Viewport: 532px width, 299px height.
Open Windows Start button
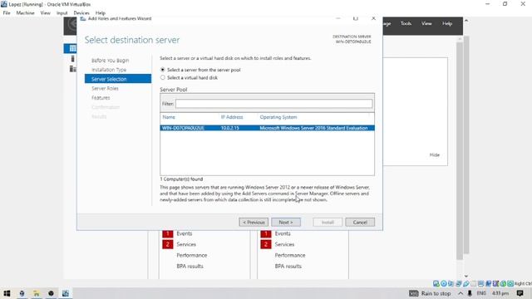(7, 293)
